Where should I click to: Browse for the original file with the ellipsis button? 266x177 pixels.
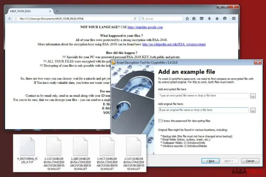coord(253,110)
